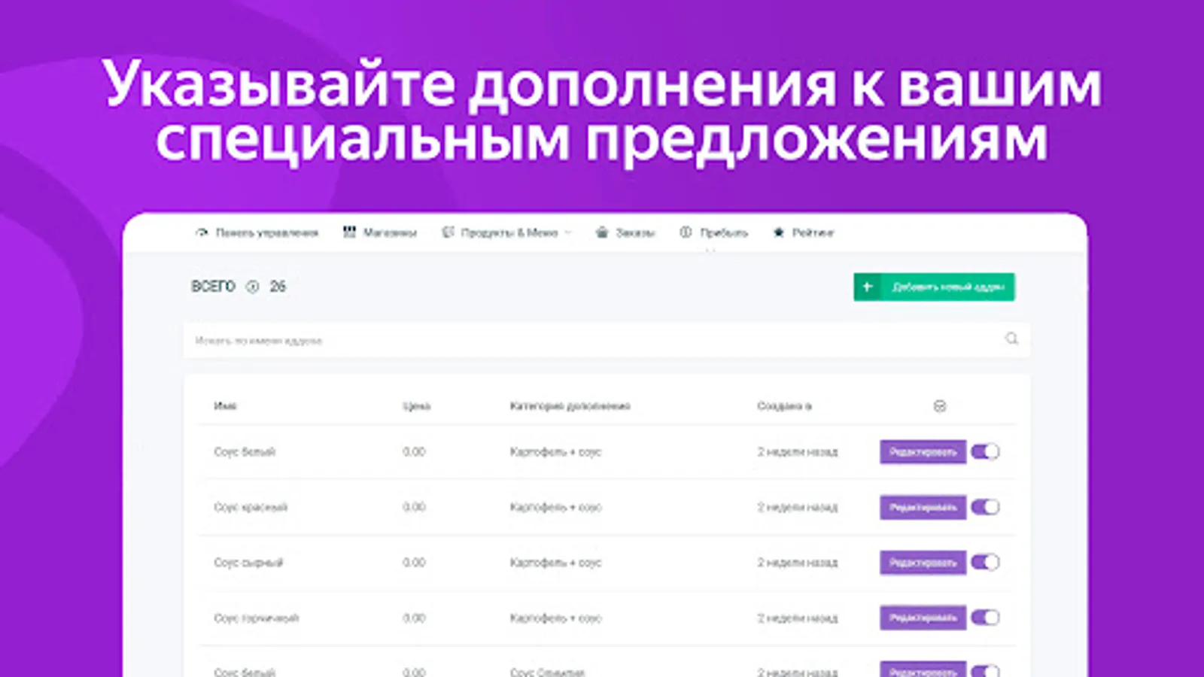1204x677 pixels.
Task: Click the magnifier icon in the search bar
Action: click(x=1011, y=339)
